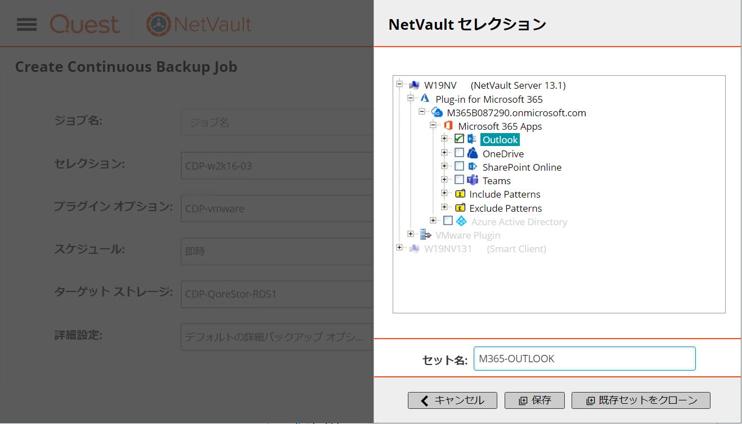Expand the OneDrive node

point(444,152)
